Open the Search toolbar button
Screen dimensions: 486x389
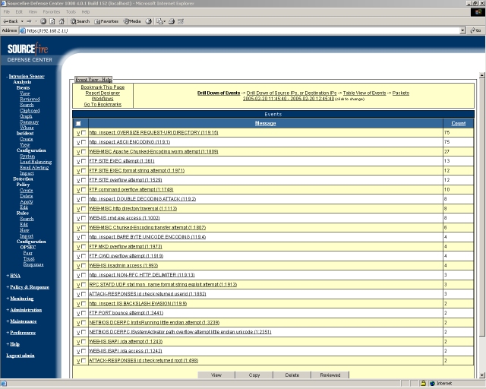(x=80, y=21)
